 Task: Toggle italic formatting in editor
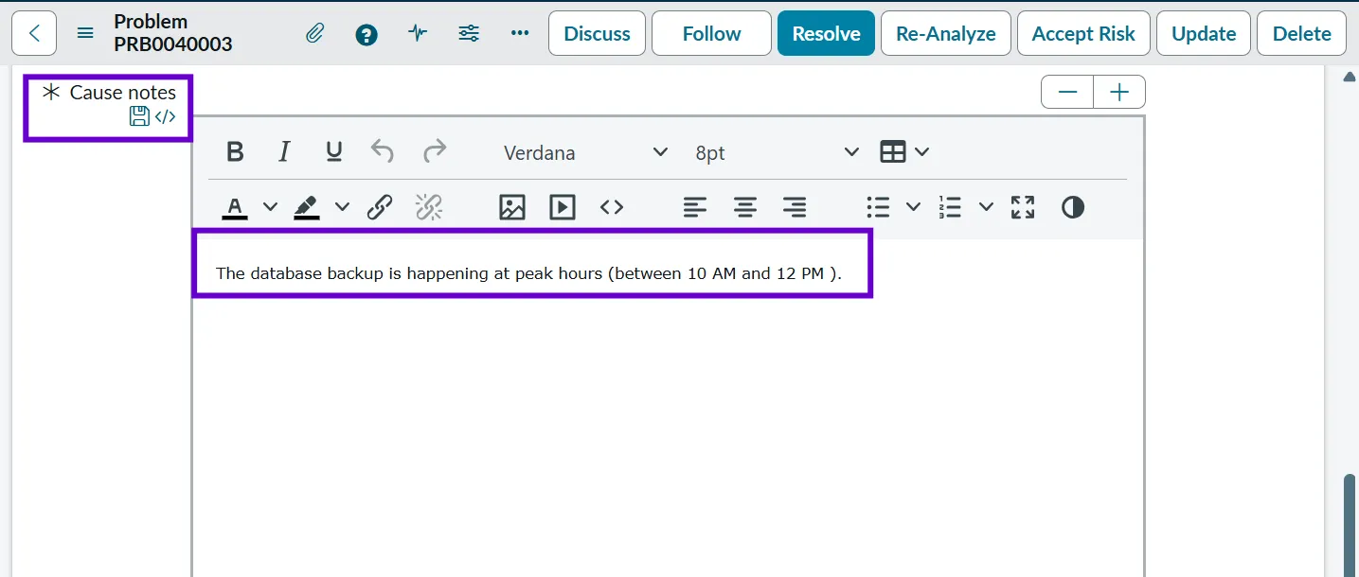284,152
